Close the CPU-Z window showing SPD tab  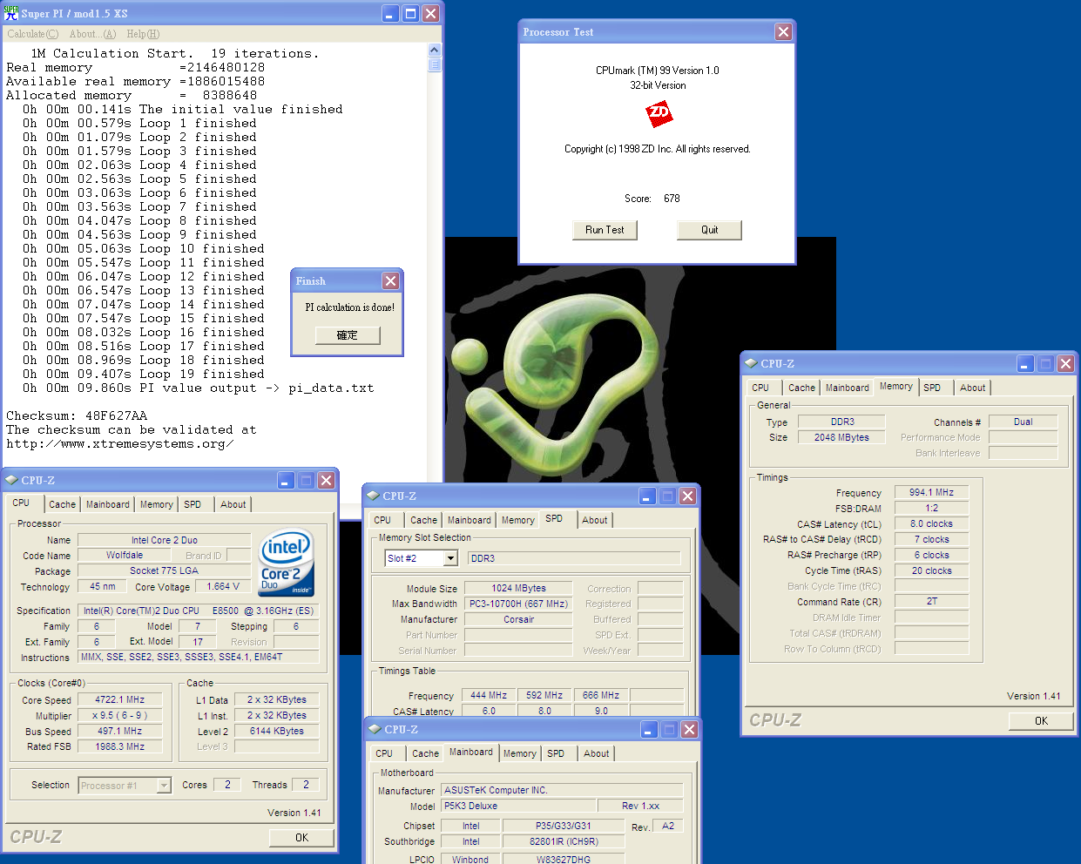(x=687, y=496)
